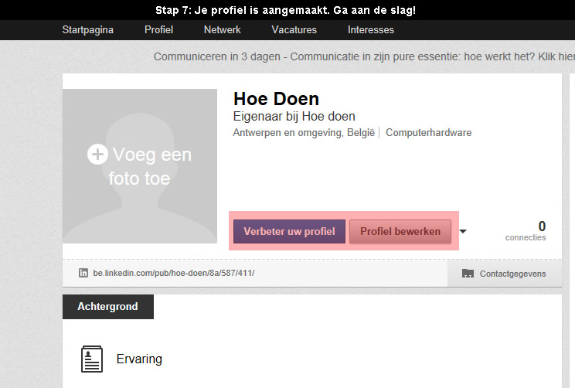This screenshot has width=575, height=388.
Task: Select the Interesses menu item
Action: tap(371, 29)
